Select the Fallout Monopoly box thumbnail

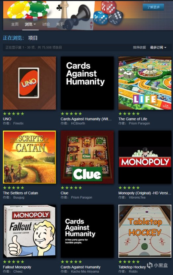tap(29, 231)
